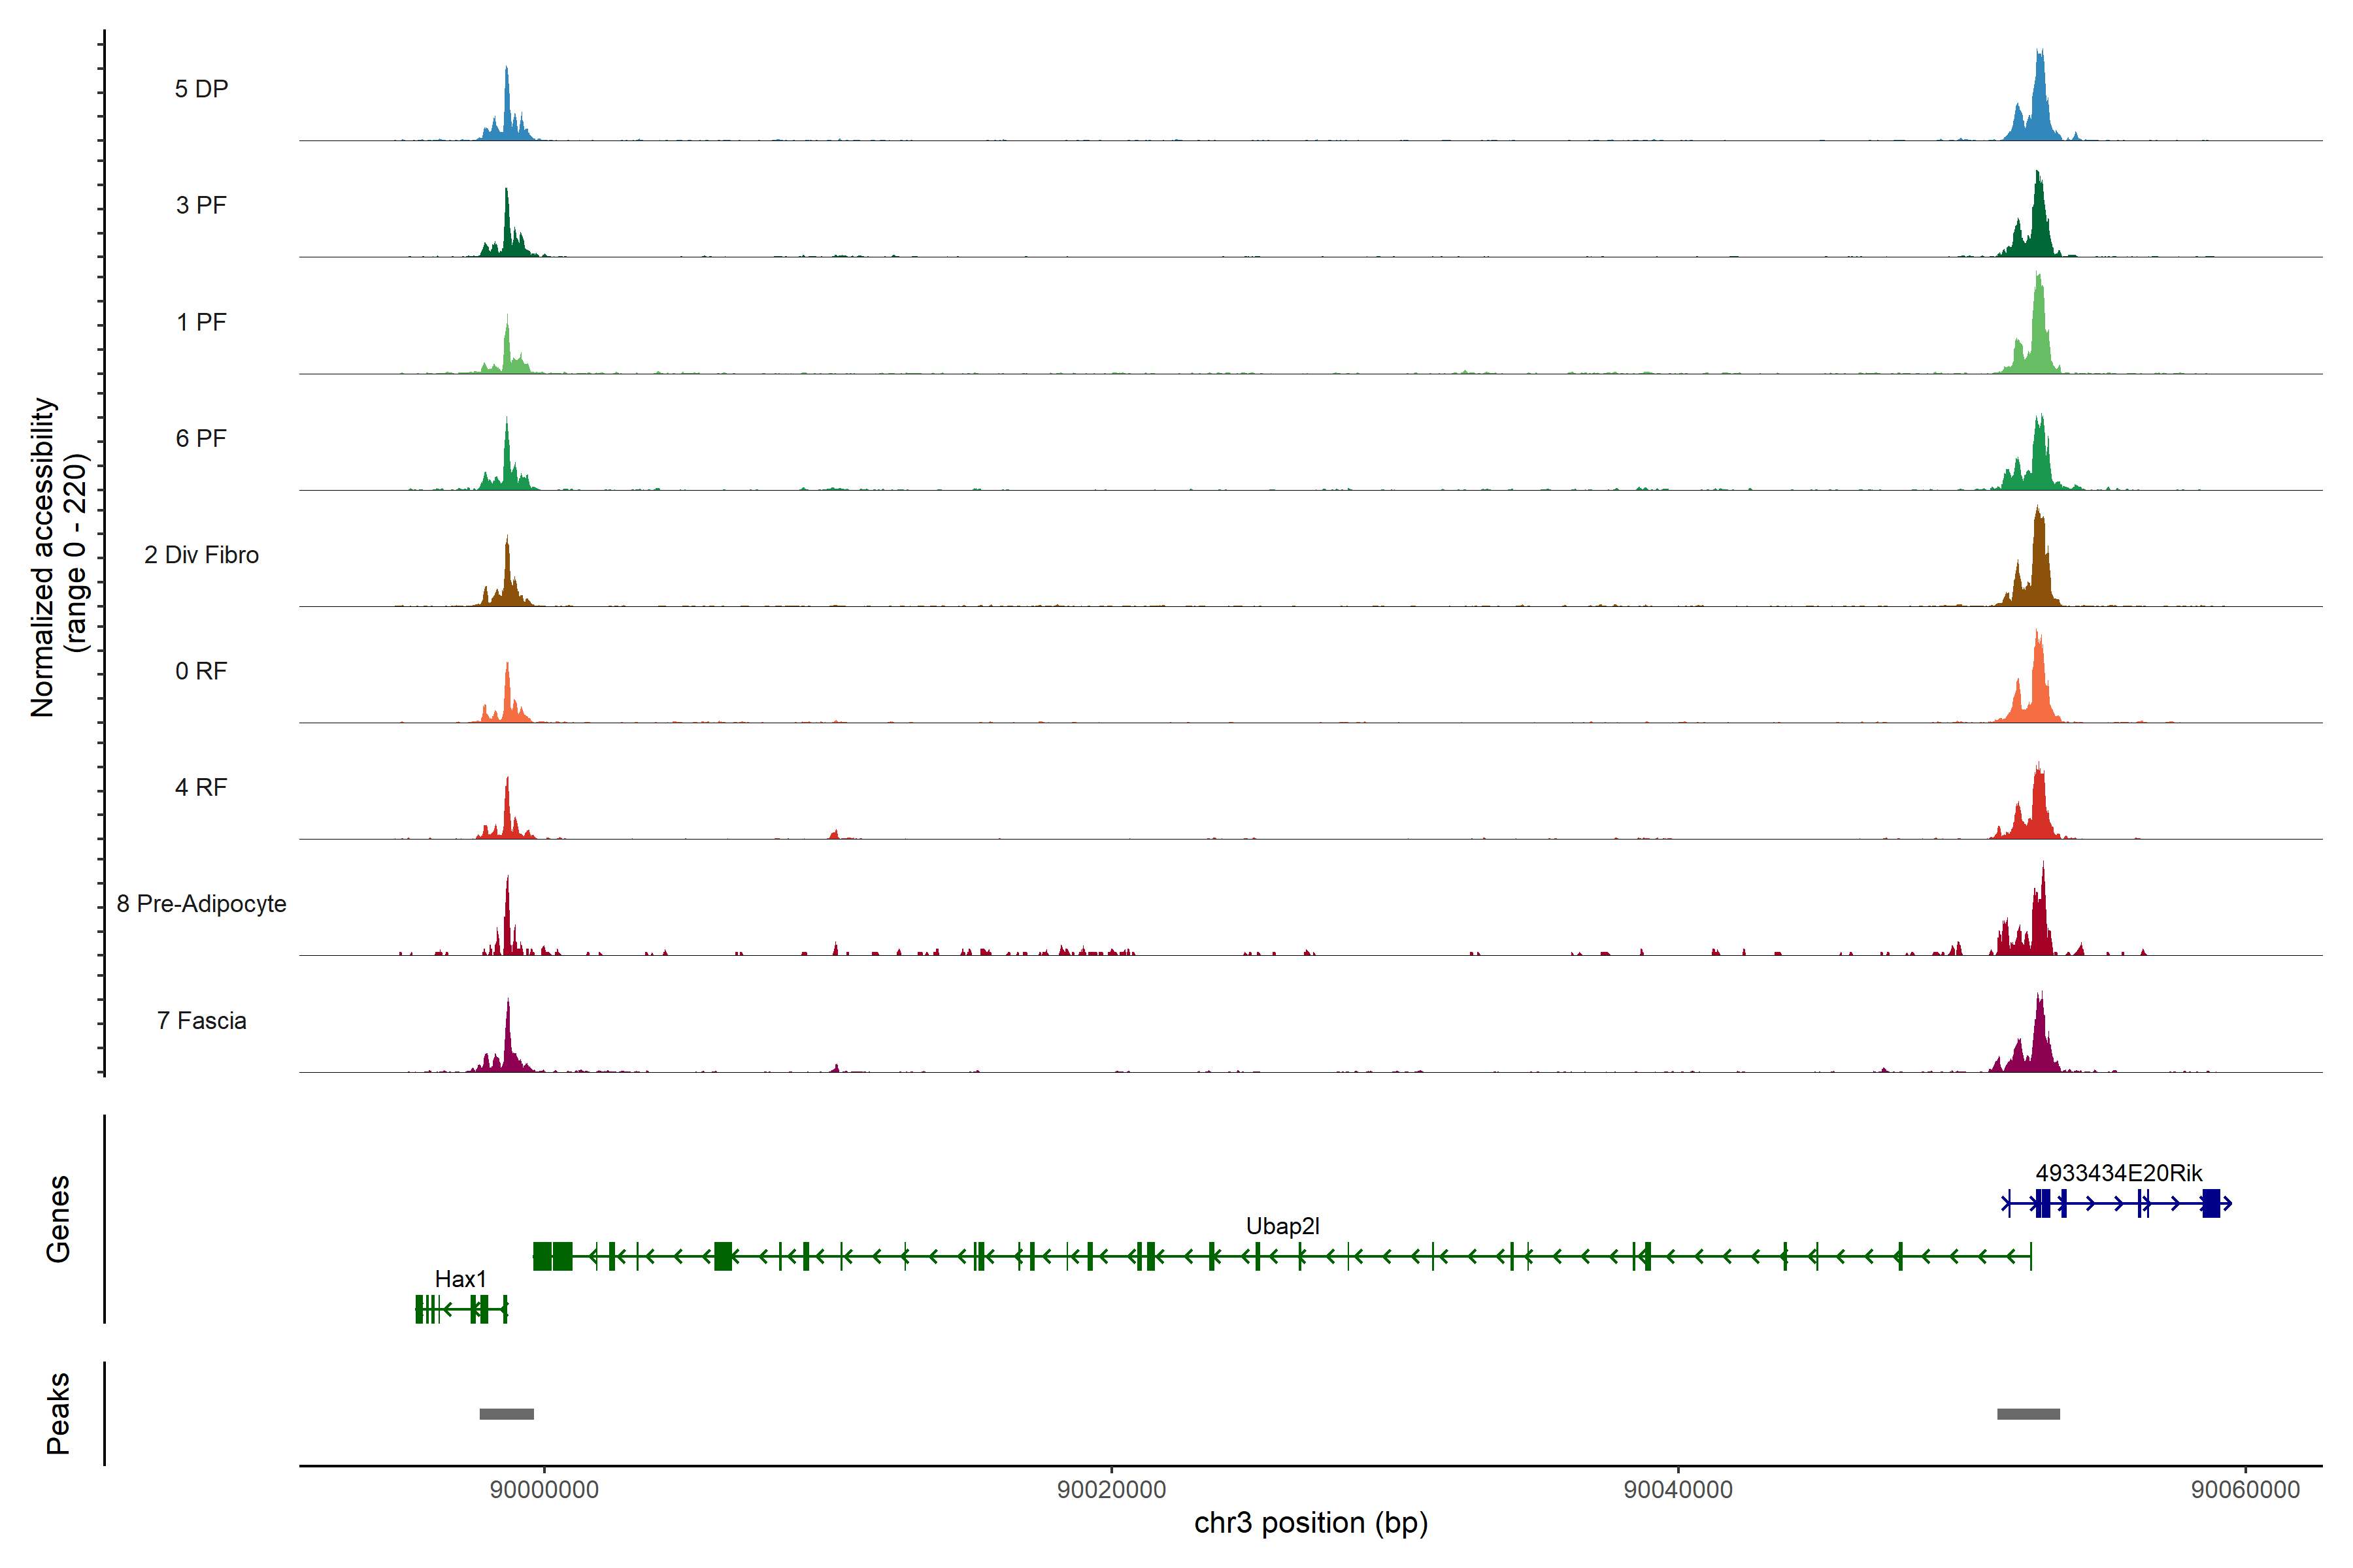Click the Ubap2l gene name

click(x=1282, y=1226)
